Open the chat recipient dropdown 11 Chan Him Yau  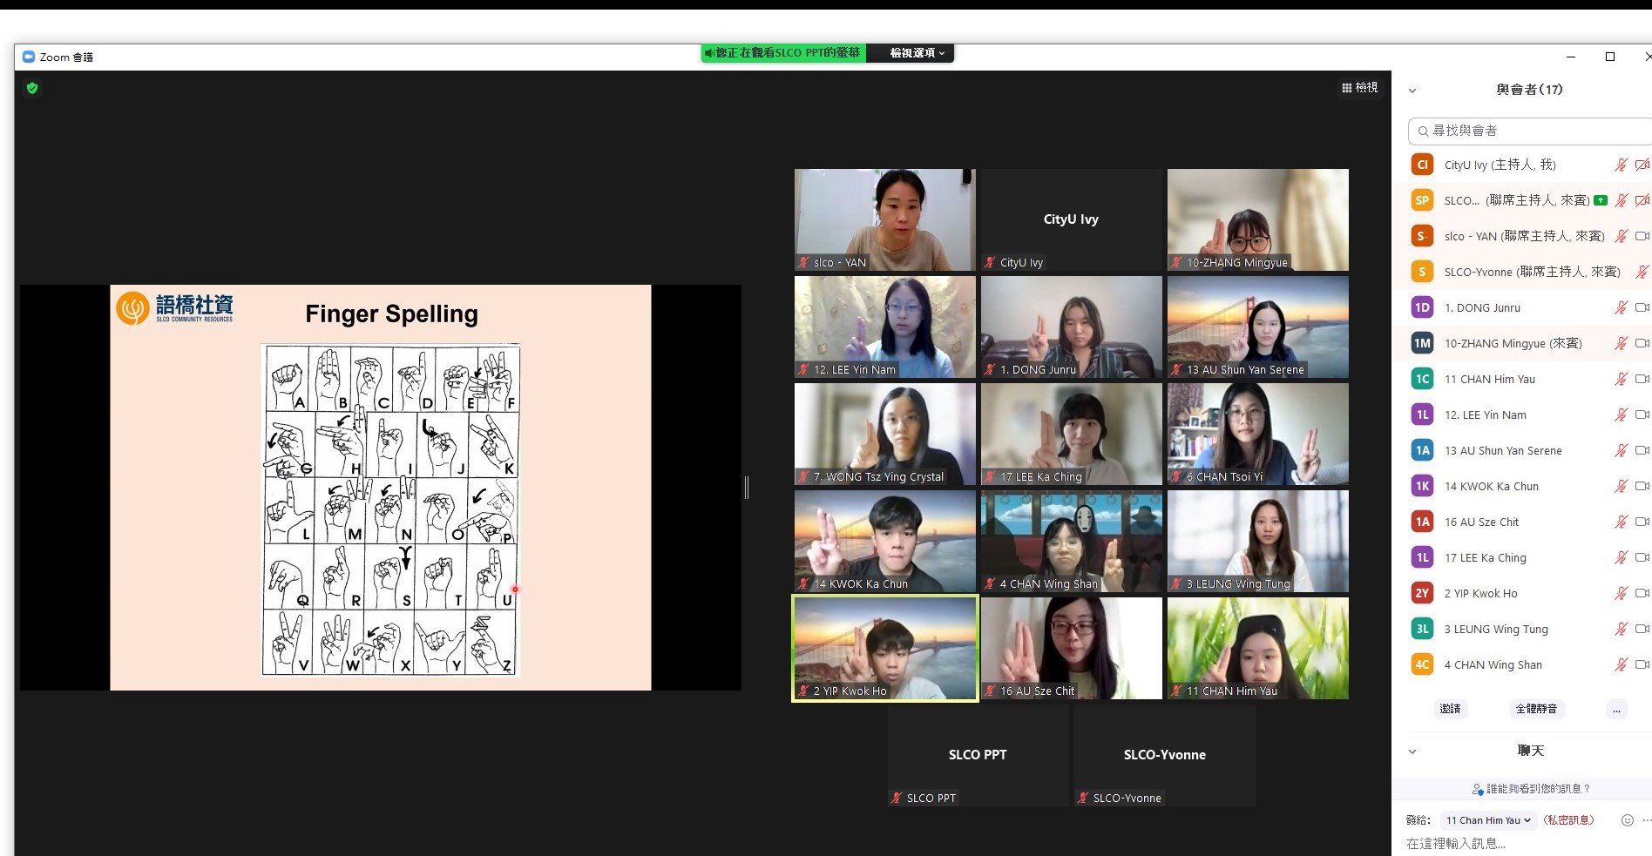[1488, 820]
